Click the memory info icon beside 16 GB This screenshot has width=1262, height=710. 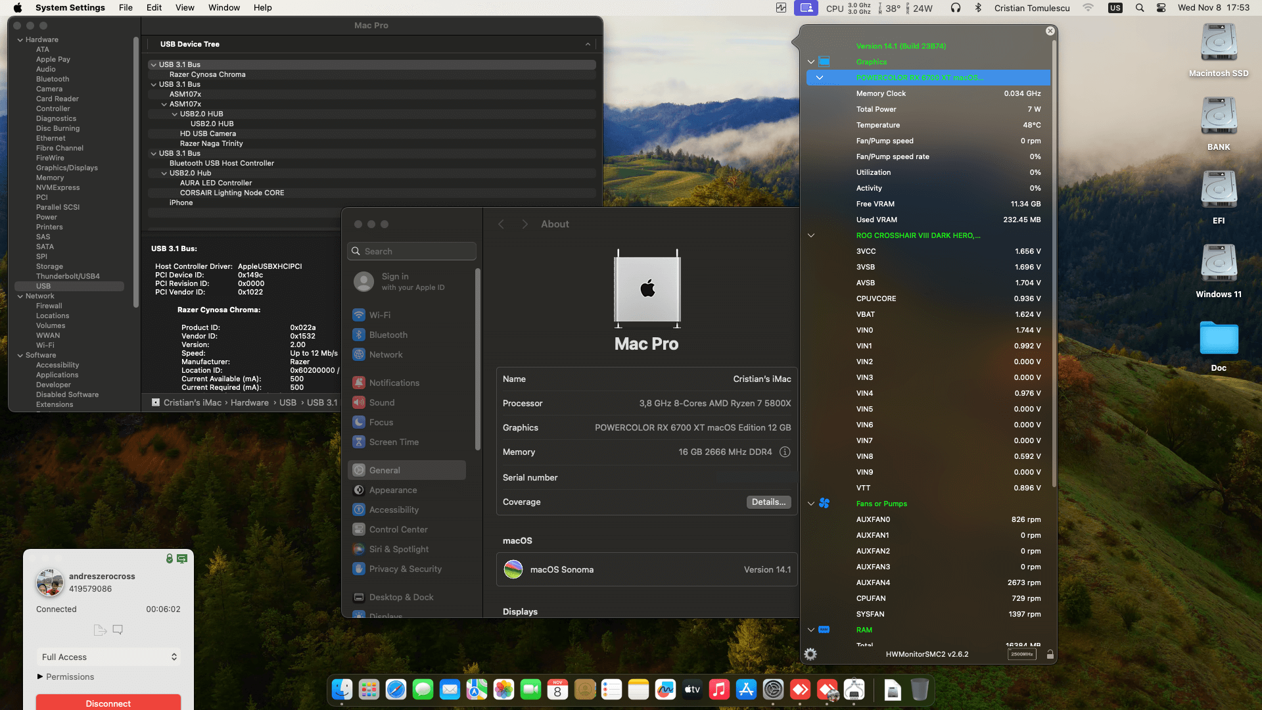pyautogui.click(x=785, y=452)
